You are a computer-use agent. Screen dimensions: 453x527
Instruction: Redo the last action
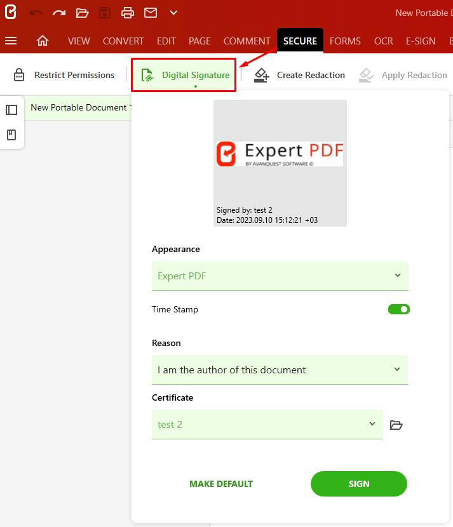pyautogui.click(x=59, y=13)
